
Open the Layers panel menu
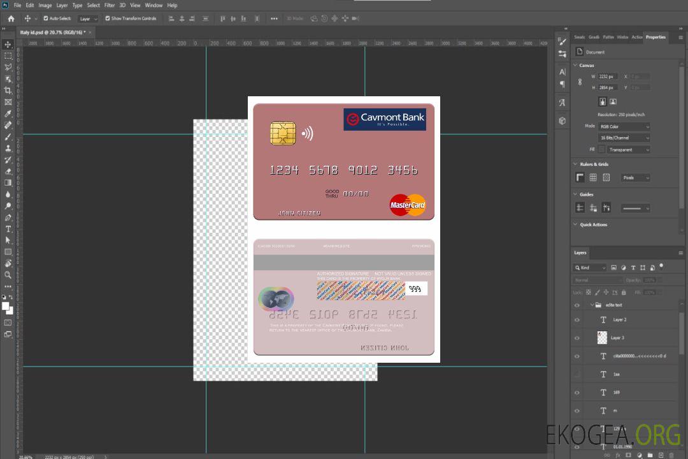click(x=680, y=253)
